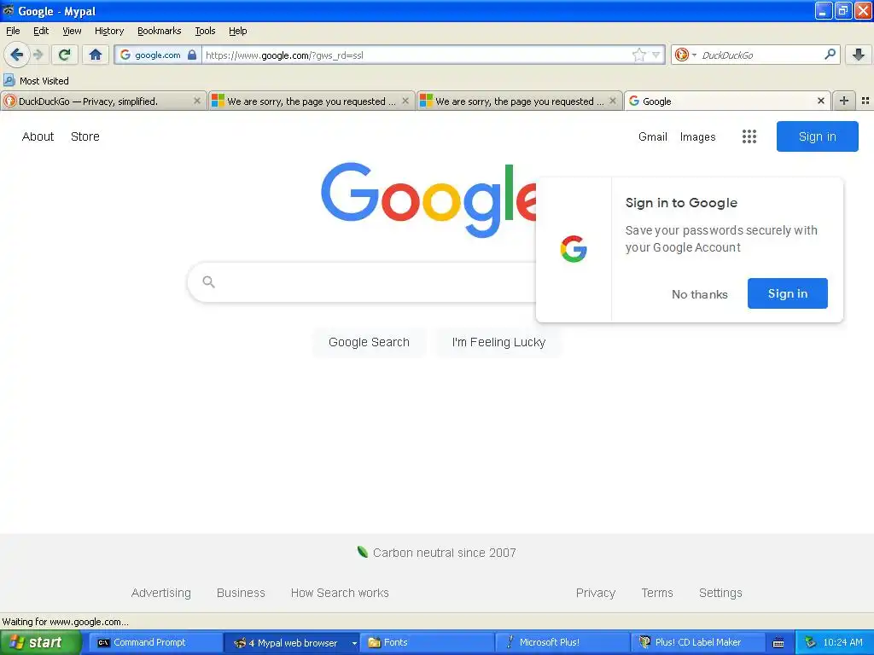Reload the current page
This screenshot has height=655, width=874.
65,55
